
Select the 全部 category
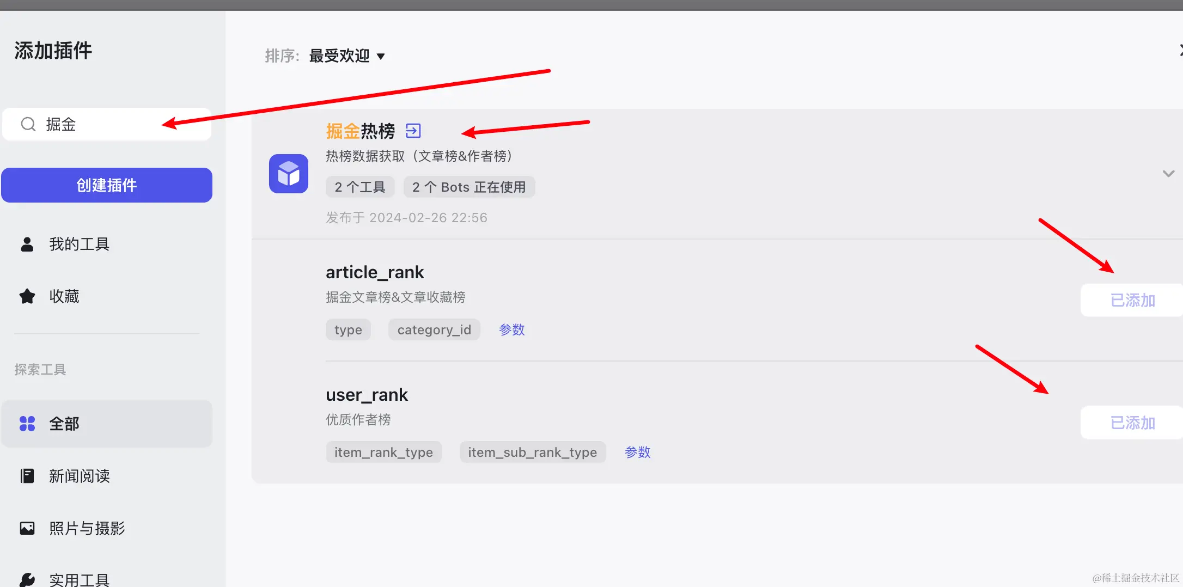tap(107, 424)
